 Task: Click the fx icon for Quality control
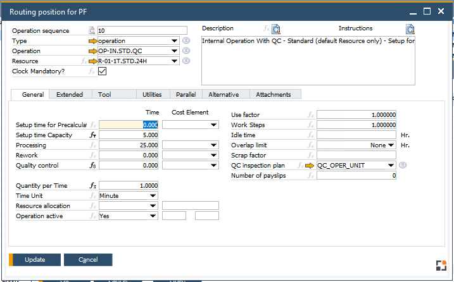click(92, 166)
